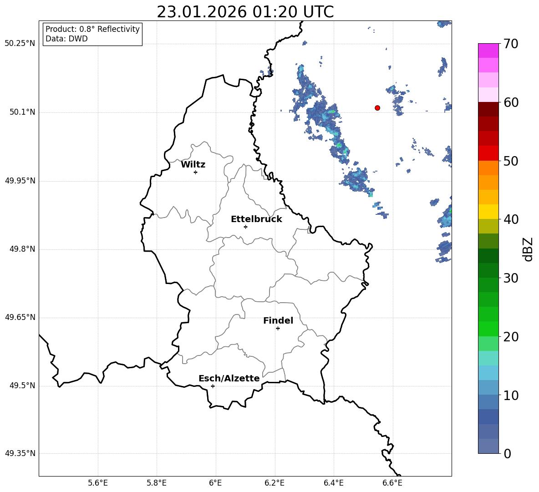The image size is (539, 492).
Task: Pick the dark maroon colorbar swatch below 60
Action: 488,109
